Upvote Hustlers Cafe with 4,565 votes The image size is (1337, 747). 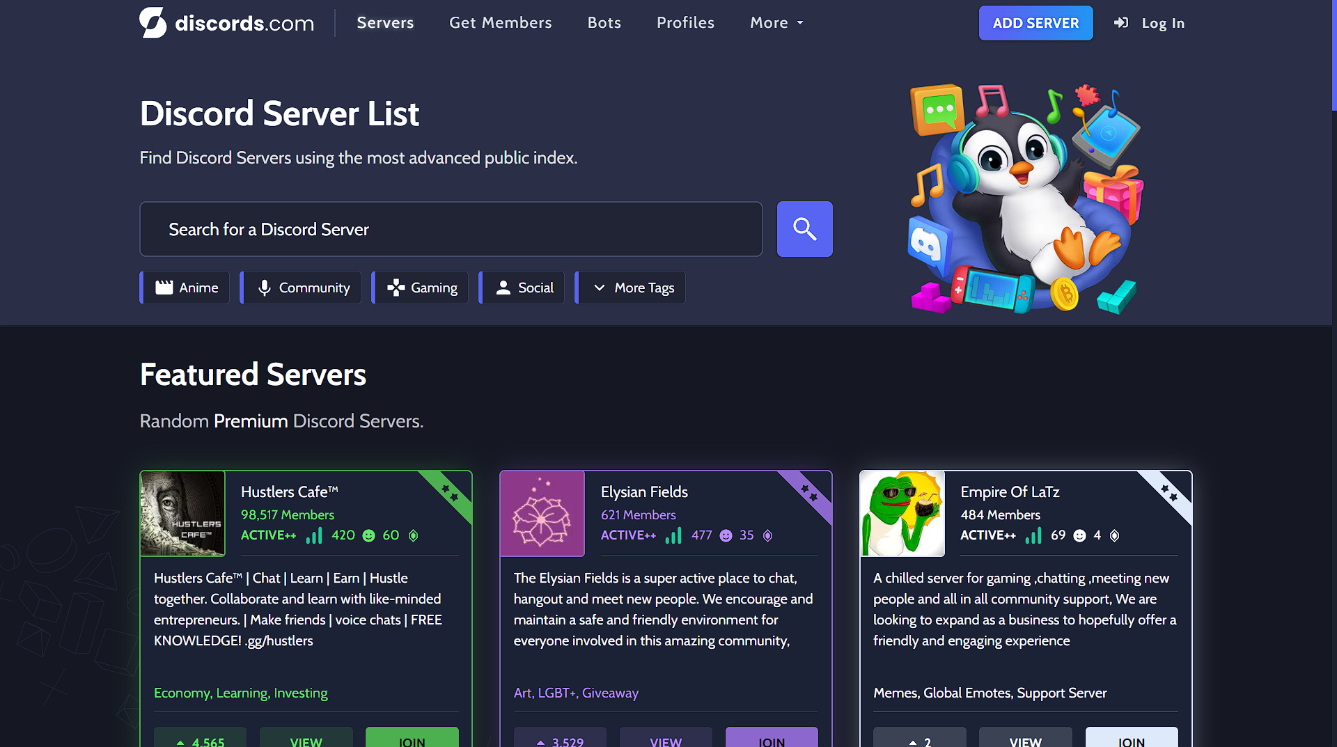coord(201,738)
